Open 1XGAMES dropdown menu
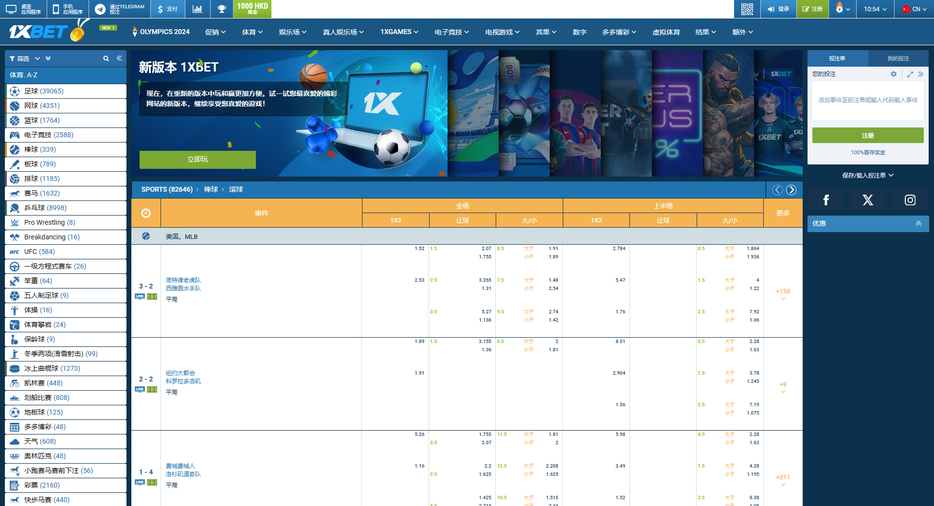The image size is (934, 506). click(x=399, y=32)
